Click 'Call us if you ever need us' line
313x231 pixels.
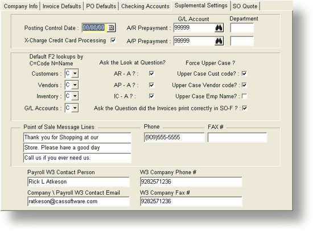point(77,158)
